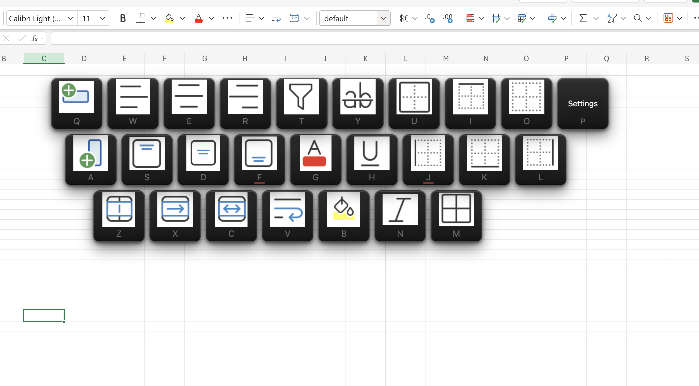Select the E key center align shortcut
The image size is (699, 386).
click(189, 104)
